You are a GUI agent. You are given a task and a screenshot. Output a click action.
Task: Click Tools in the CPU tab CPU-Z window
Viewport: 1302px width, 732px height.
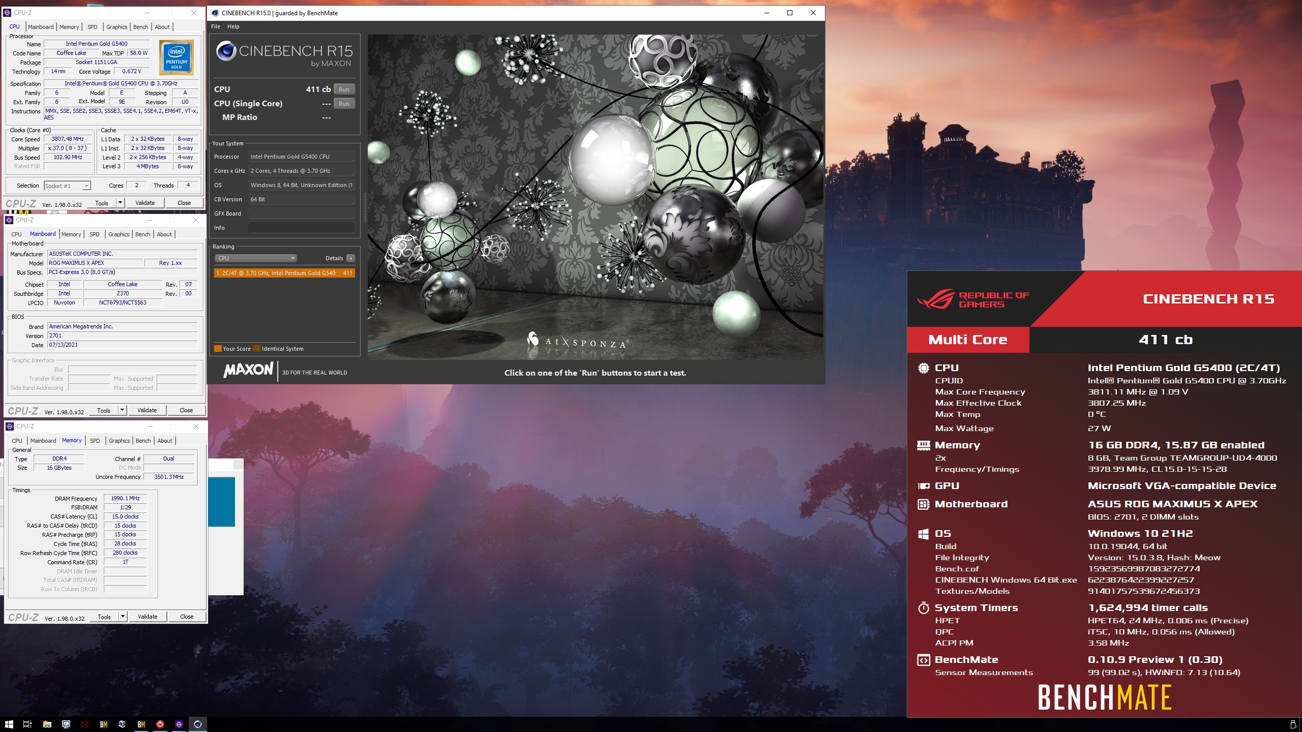102,203
